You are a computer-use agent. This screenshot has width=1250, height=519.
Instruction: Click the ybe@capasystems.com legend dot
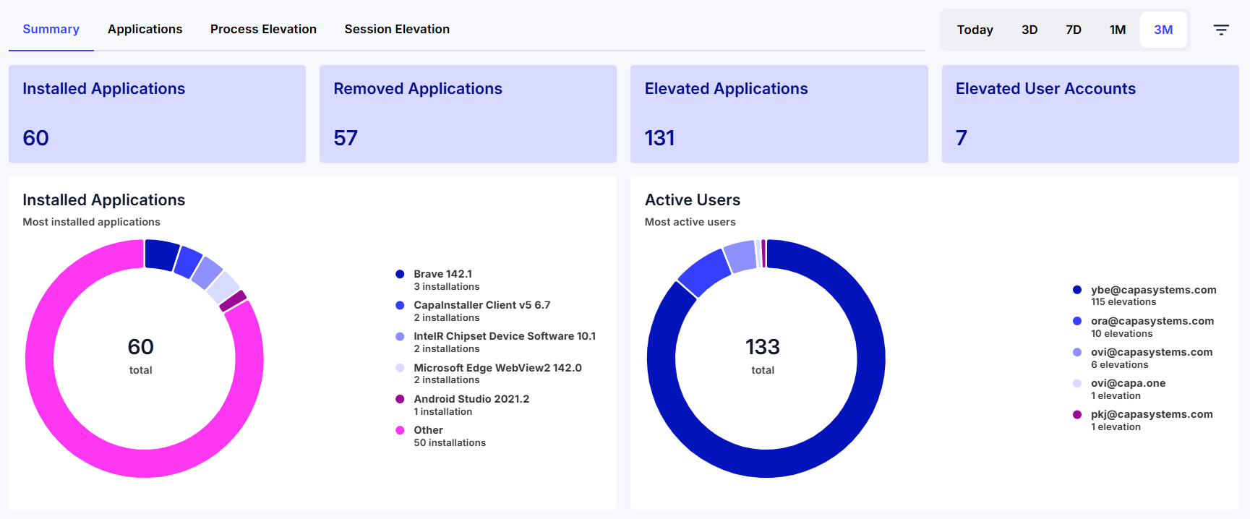[x=1077, y=290]
